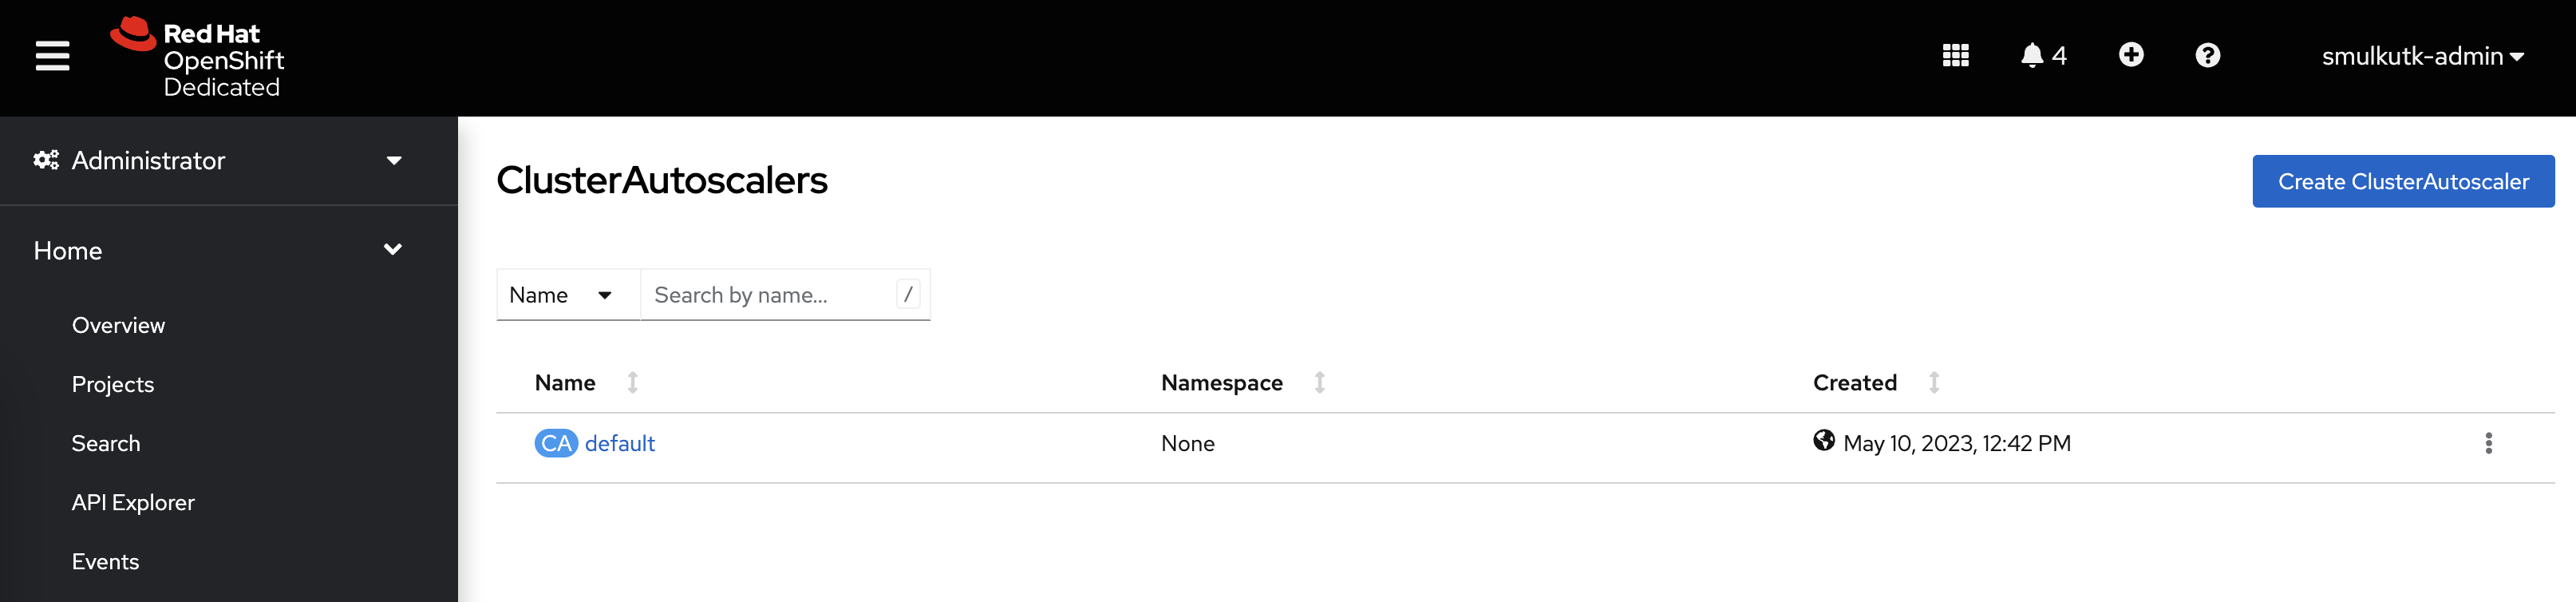Click the plus import icon
Viewport: 2576px width, 602px height.
click(2130, 55)
